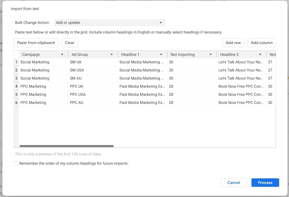Select the SM UK ad group cell

pos(93,62)
